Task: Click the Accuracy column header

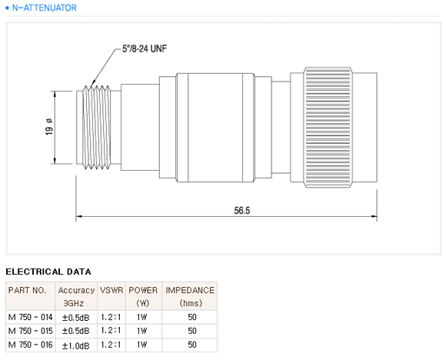Action: pos(76,290)
